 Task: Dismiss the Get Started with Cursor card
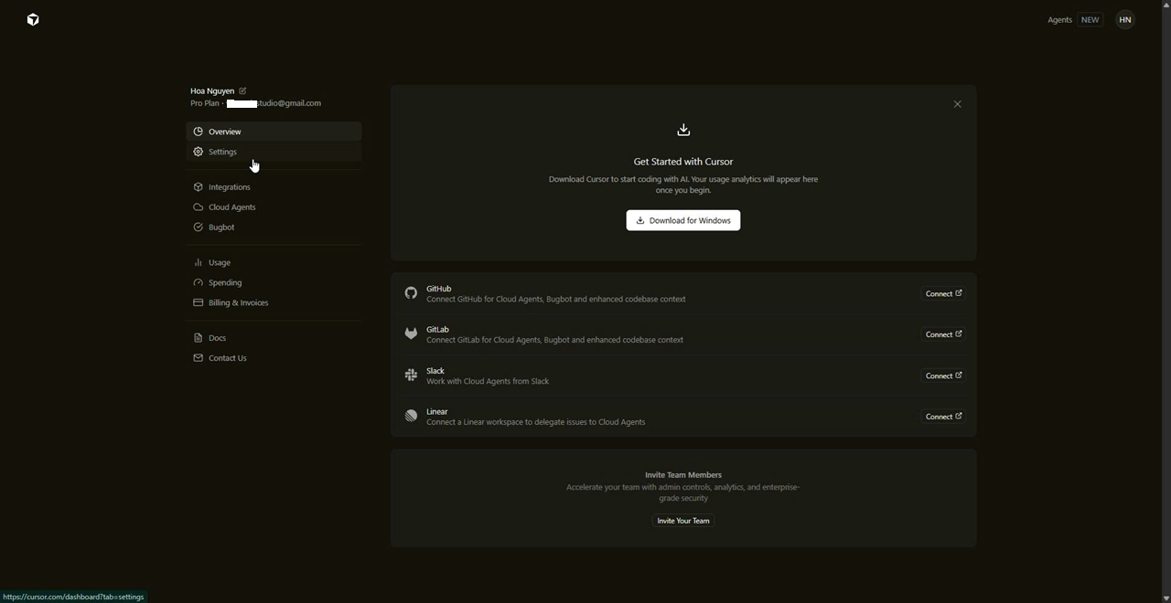pyautogui.click(x=958, y=104)
